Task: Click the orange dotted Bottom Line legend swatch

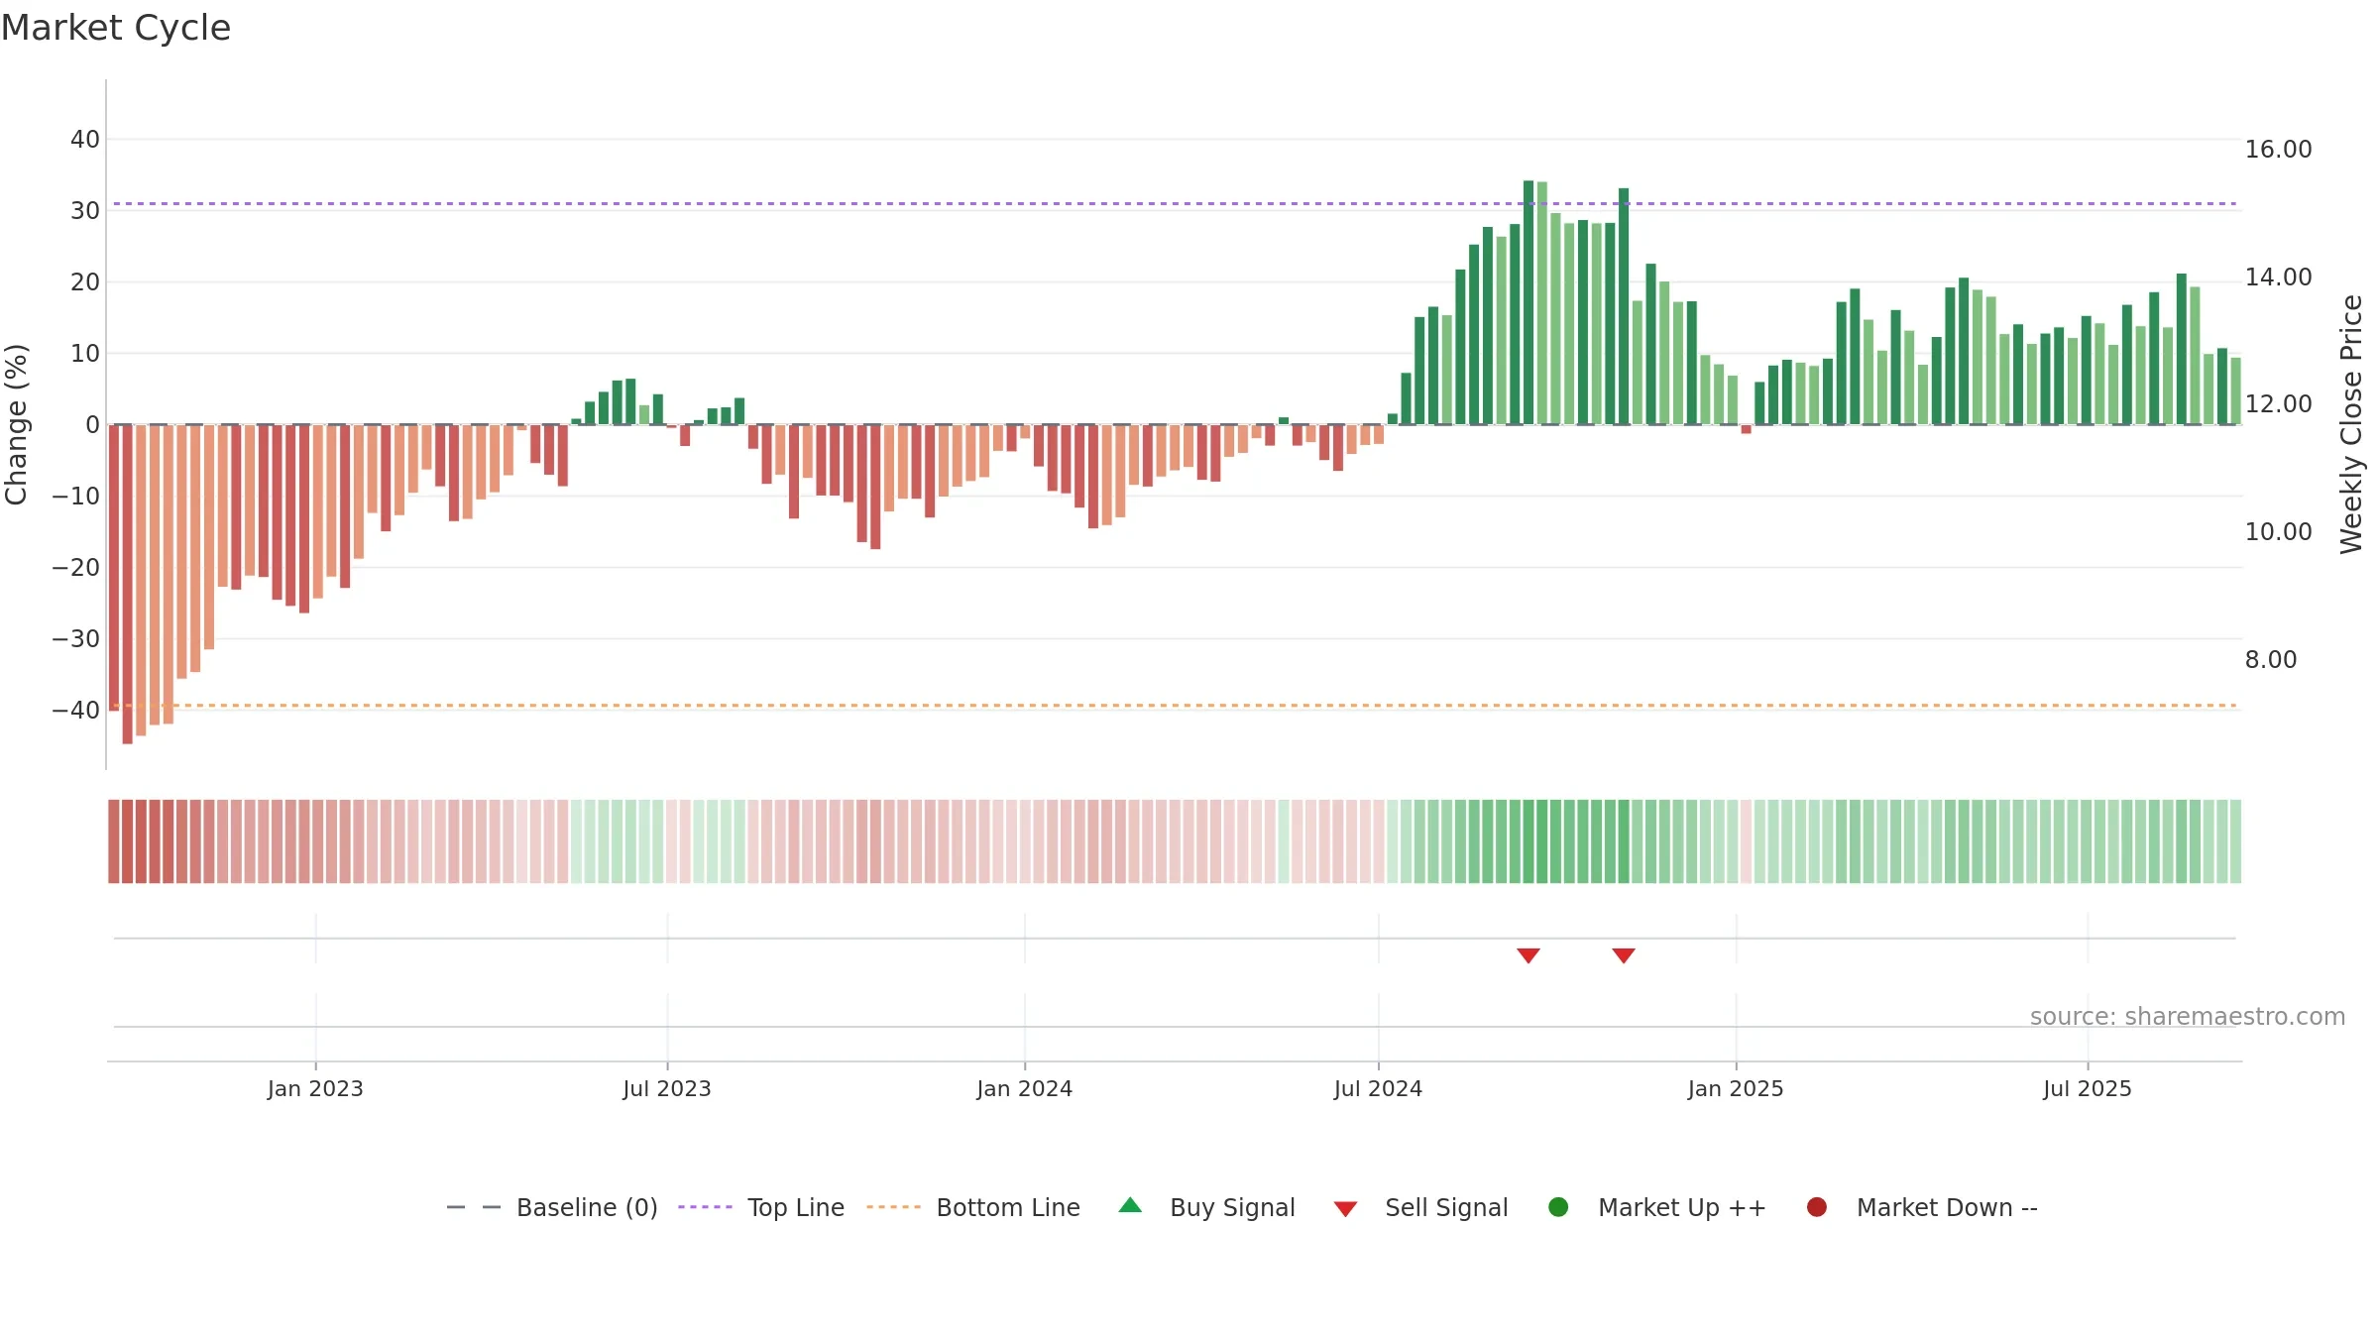Action: click(893, 1207)
